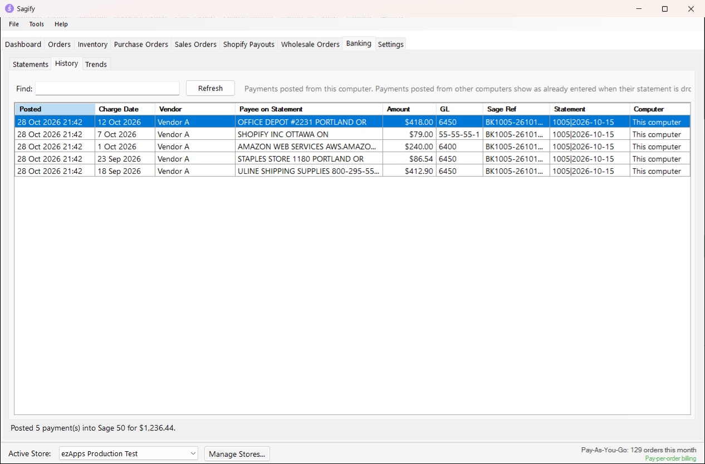Click the 1 Oct 2026 charge date cell

[x=125, y=146]
